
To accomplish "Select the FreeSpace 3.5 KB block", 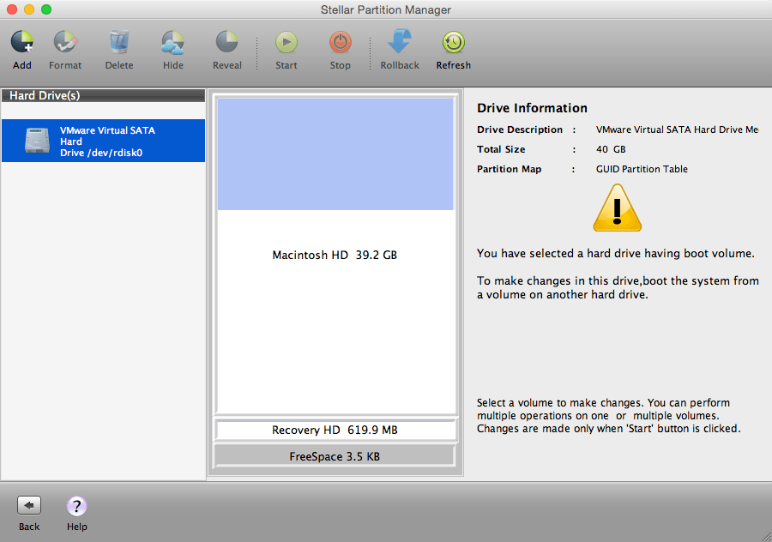I will point(335,456).
